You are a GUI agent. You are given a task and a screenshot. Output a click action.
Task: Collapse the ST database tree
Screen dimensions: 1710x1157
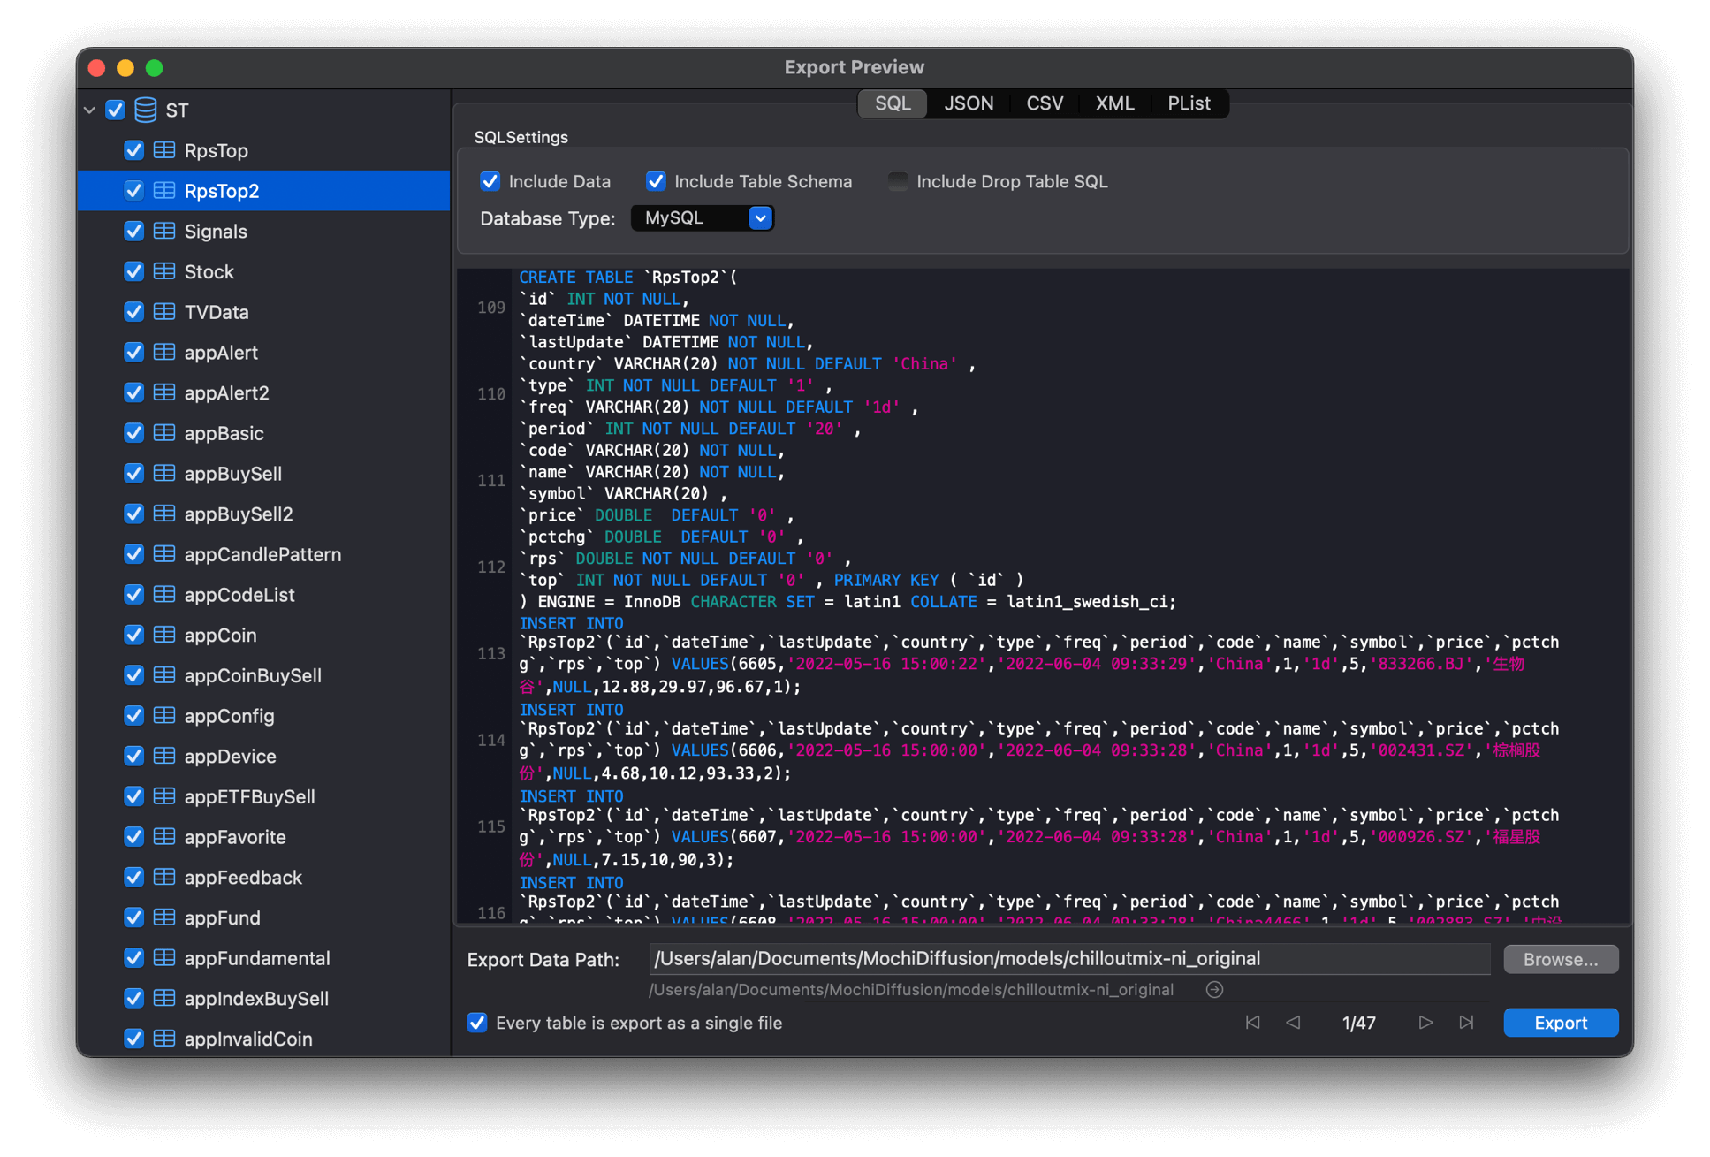click(x=90, y=110)
